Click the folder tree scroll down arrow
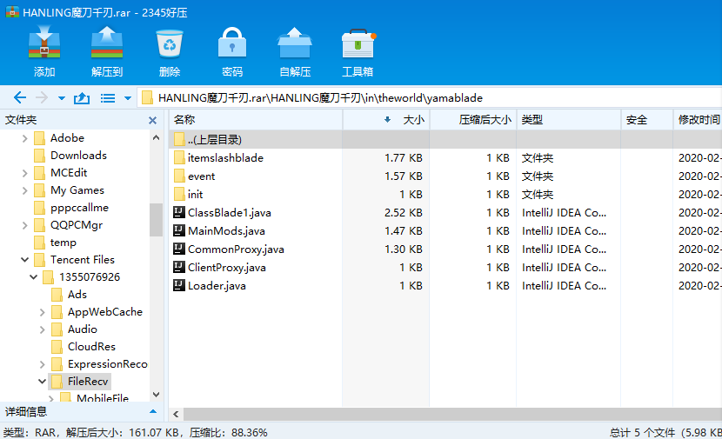This screenshot has height=439, width=722. pos(156,395)
